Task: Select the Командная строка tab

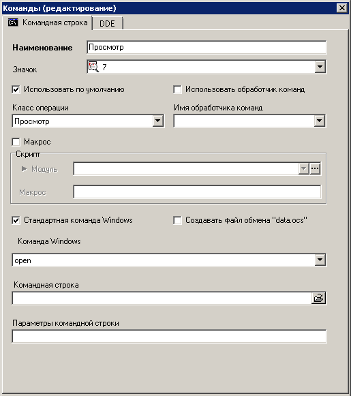Action: [x=47, y=22]
